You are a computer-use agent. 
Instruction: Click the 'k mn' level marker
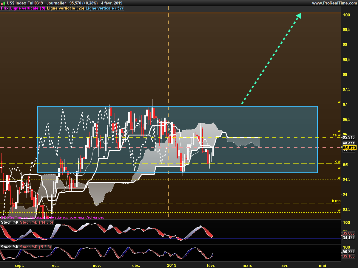pos(336,201)
